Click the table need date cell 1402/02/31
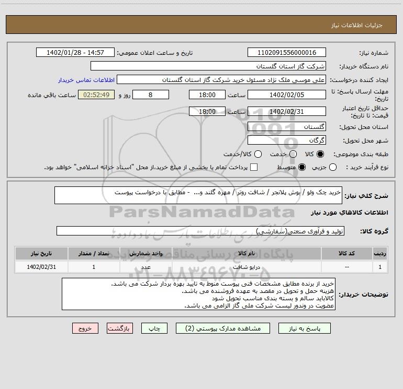 [x=41, y=267]
